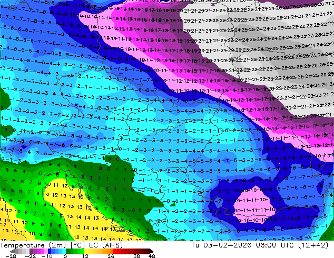Click the "12" legend scale value
The height and width of the screenshot is (258, 334).
tap(85, 256)
